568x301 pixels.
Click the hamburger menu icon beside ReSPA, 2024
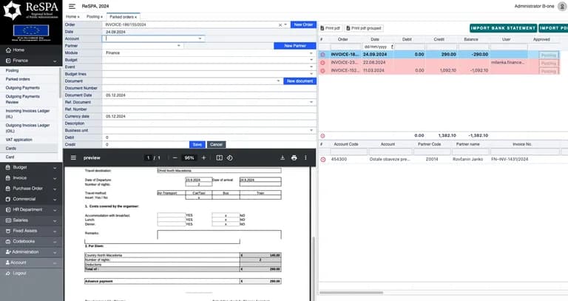[x=72, y=6]
